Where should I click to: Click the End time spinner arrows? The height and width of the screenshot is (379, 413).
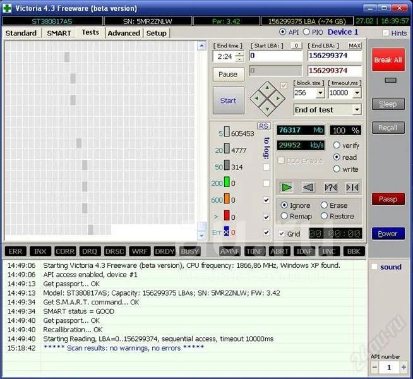pos(239,56)
